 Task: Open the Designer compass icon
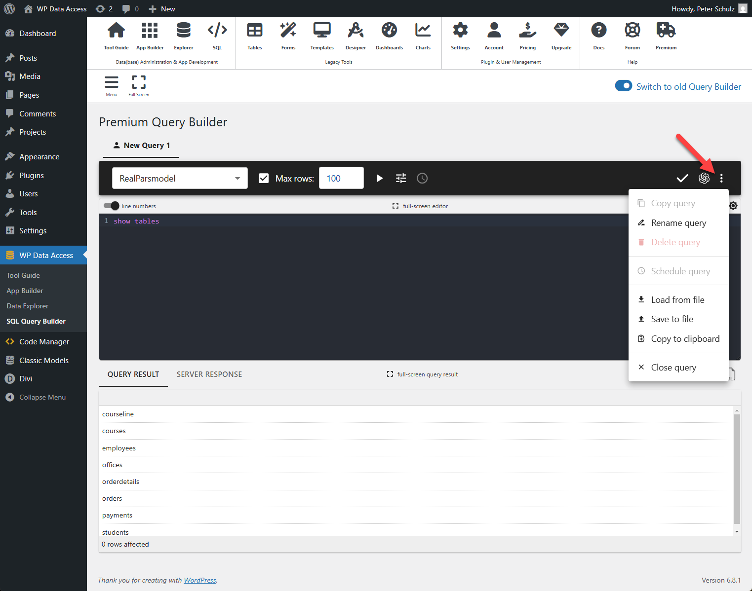356,30
